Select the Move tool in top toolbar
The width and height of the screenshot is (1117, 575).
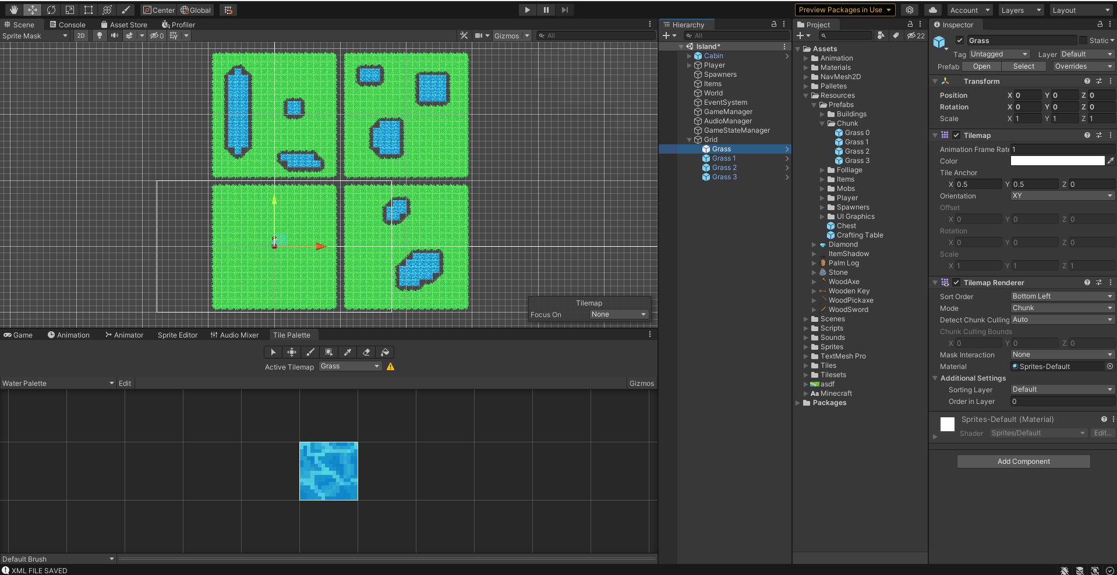tap(32, 10)
